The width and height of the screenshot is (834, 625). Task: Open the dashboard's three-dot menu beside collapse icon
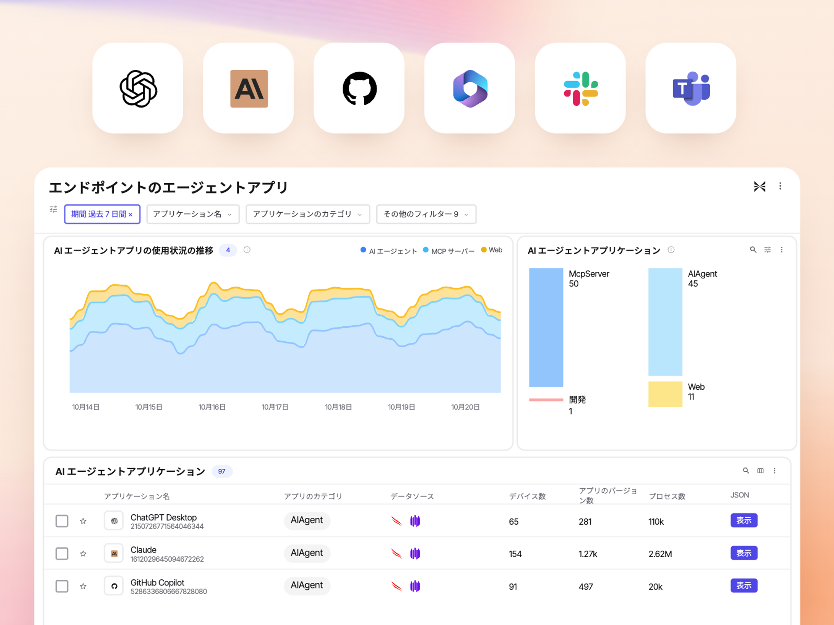click(781, 186)
